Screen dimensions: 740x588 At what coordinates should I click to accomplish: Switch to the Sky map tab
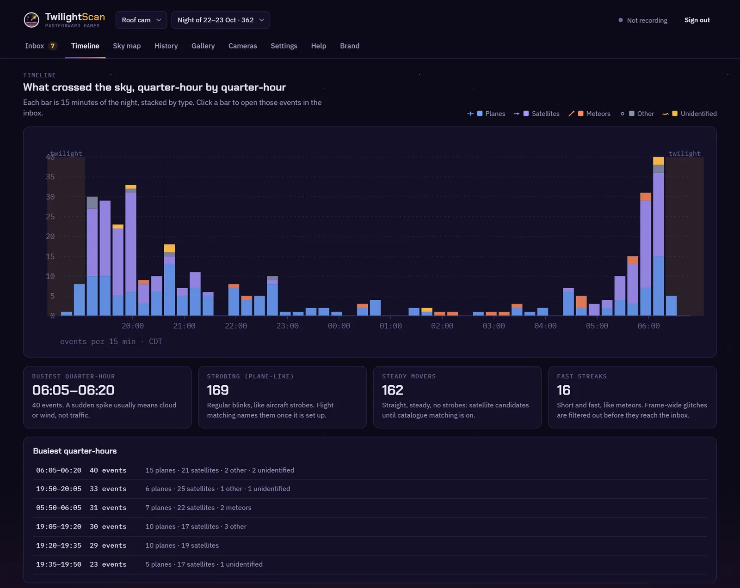(x=127, y=46)
